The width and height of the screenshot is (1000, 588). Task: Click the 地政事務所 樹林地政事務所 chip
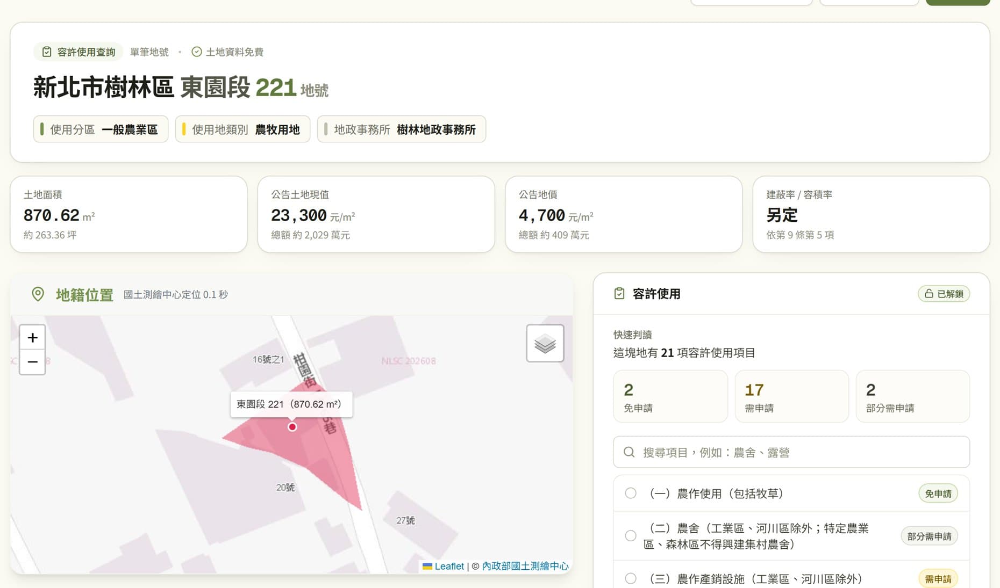402,129
